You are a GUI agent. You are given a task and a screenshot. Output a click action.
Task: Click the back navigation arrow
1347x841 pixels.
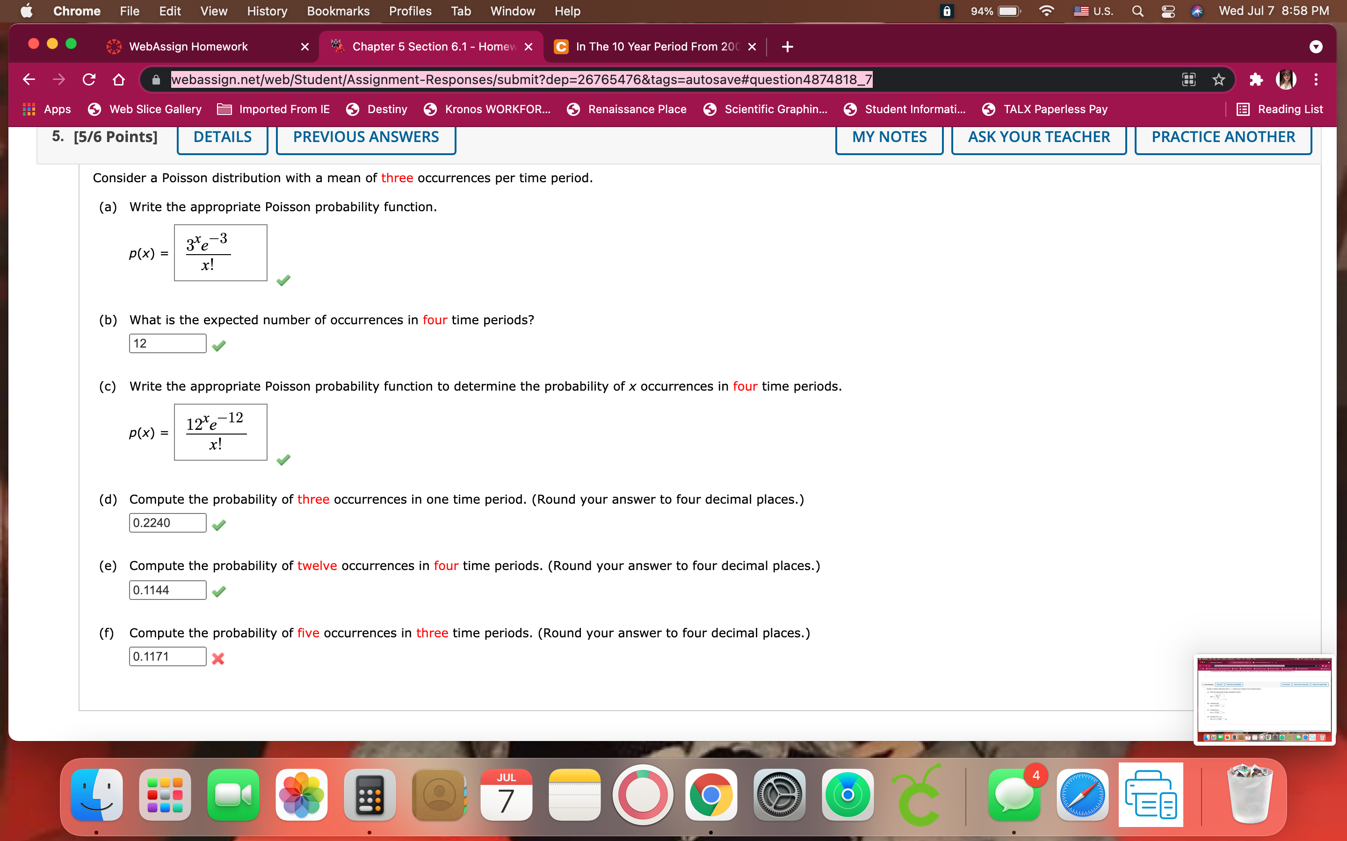[x=29, y=79]
